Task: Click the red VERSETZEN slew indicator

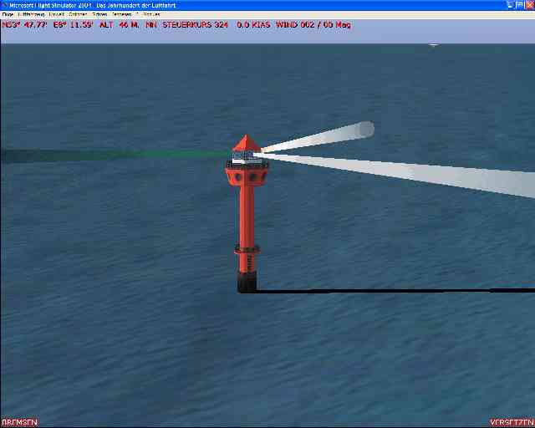Action: click(x=512, y=422)
